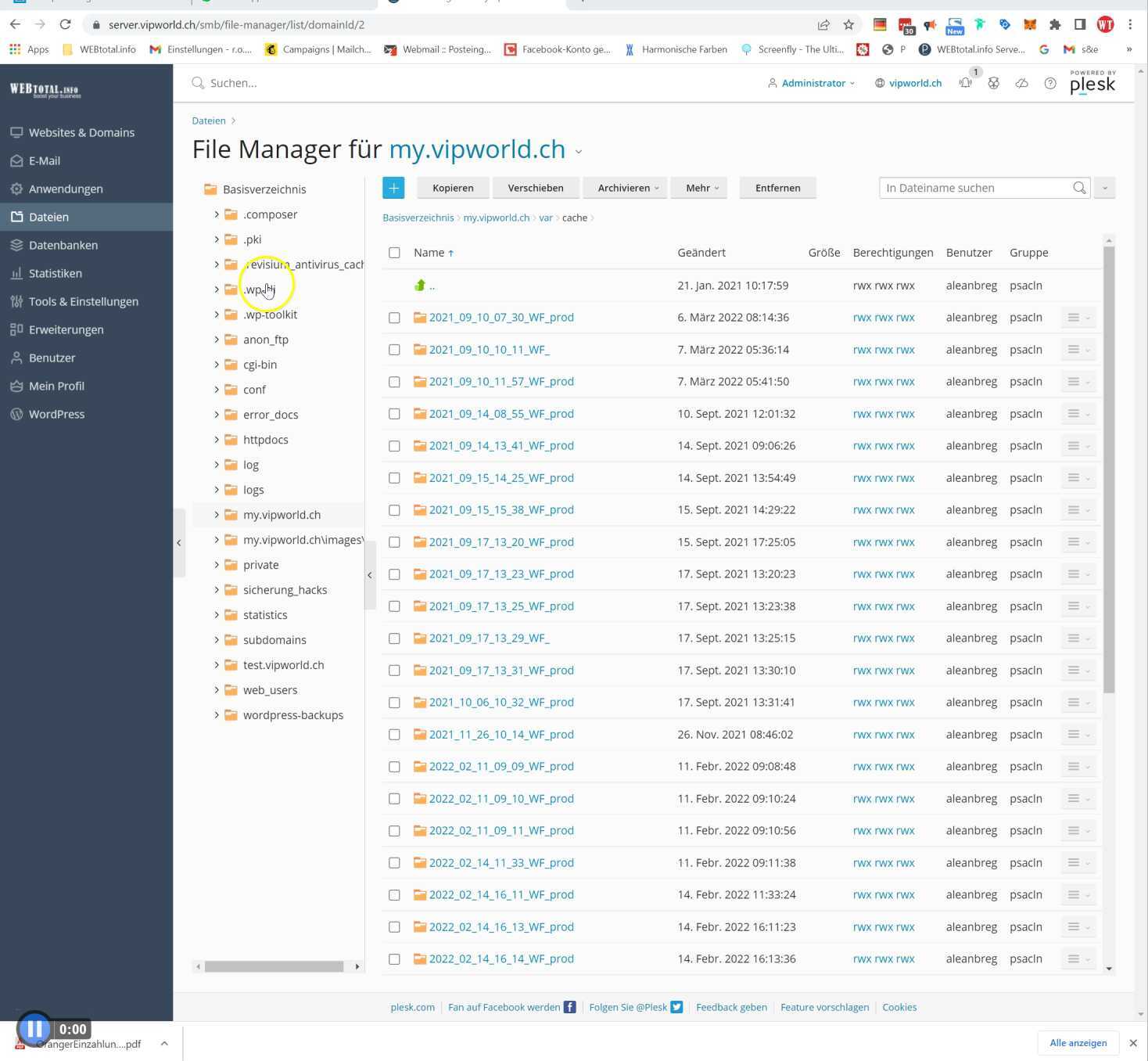Click the cloud icon in top bar

(x=1021, y=83)
